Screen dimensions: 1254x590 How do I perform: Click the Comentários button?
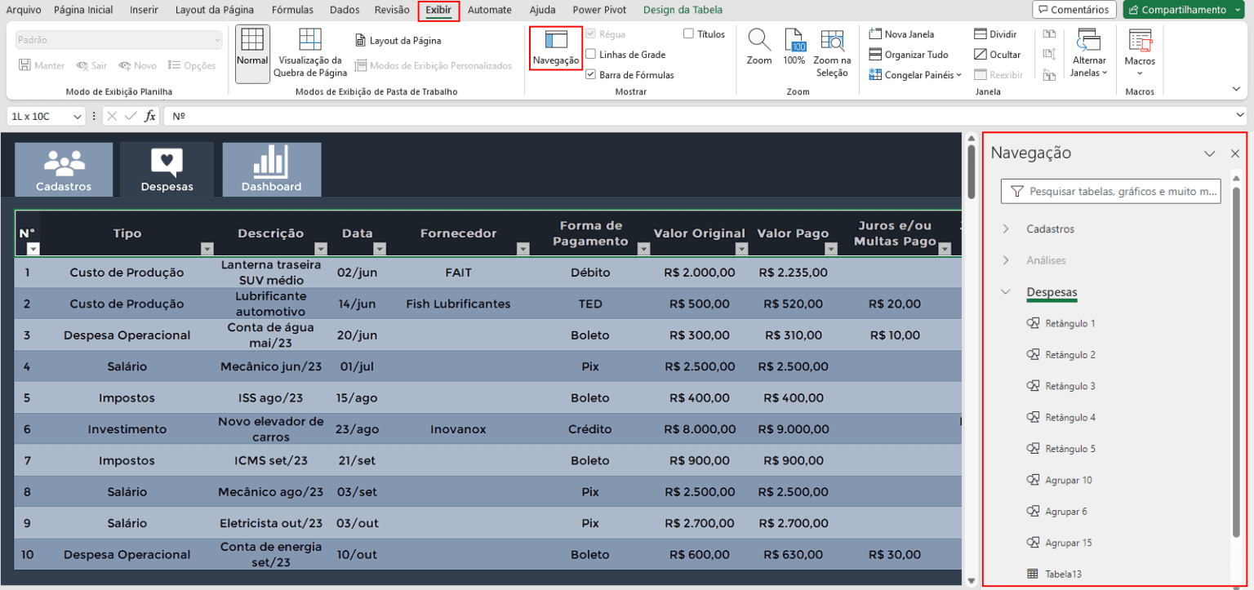coord(1074,10)
